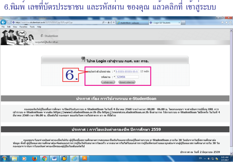233x162 pixels.
Task: Switch to Microsoft Word in the taskbar
Action: [x=54, y=159]
